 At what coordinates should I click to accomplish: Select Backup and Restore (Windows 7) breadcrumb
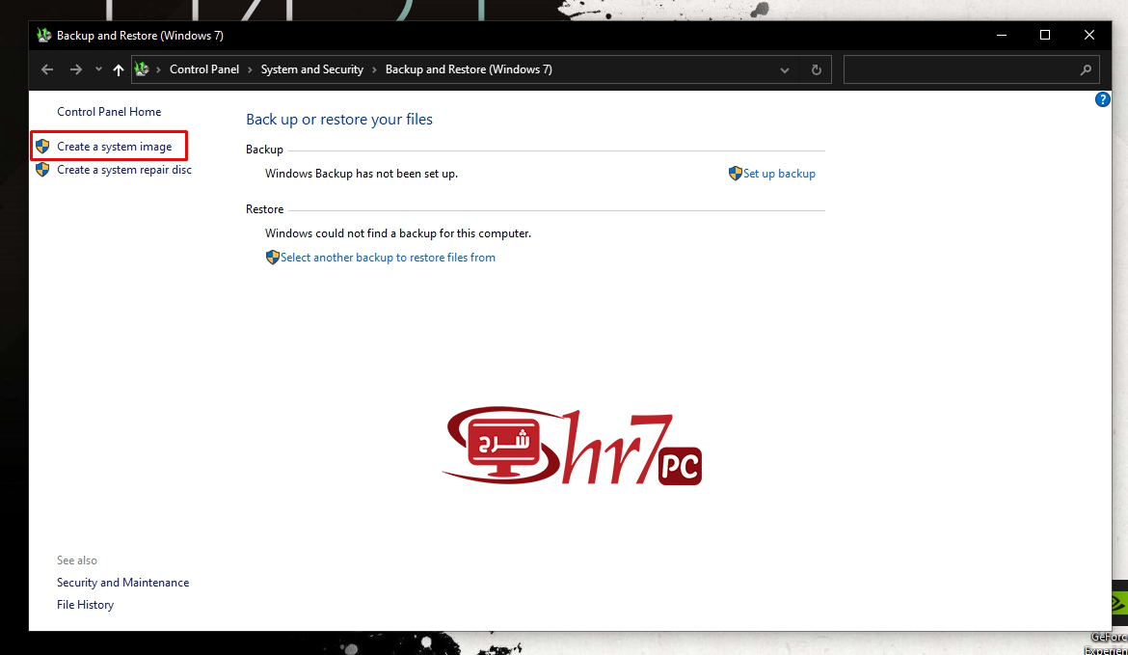click(x=470, y=69)
